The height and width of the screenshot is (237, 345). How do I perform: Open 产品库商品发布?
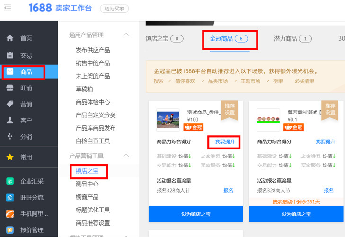click(x=96, y=128)
